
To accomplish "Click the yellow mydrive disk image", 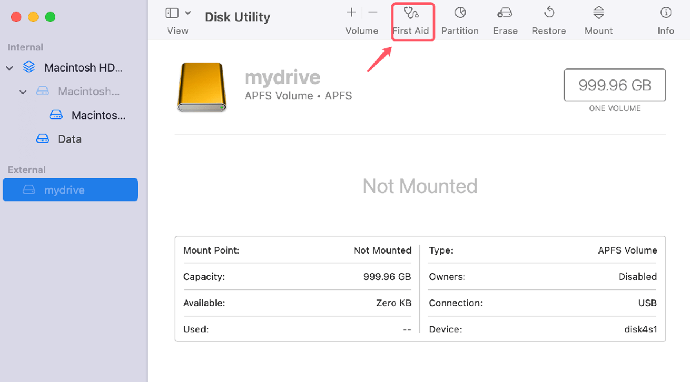I will tap(201, 87).
